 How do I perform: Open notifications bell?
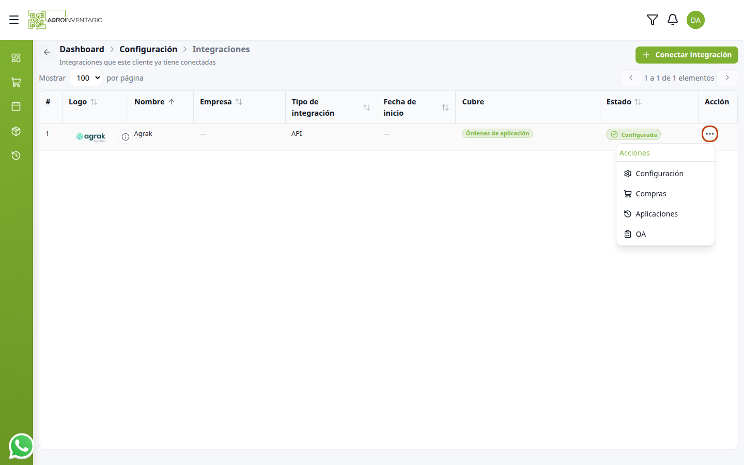click(673, 20)
